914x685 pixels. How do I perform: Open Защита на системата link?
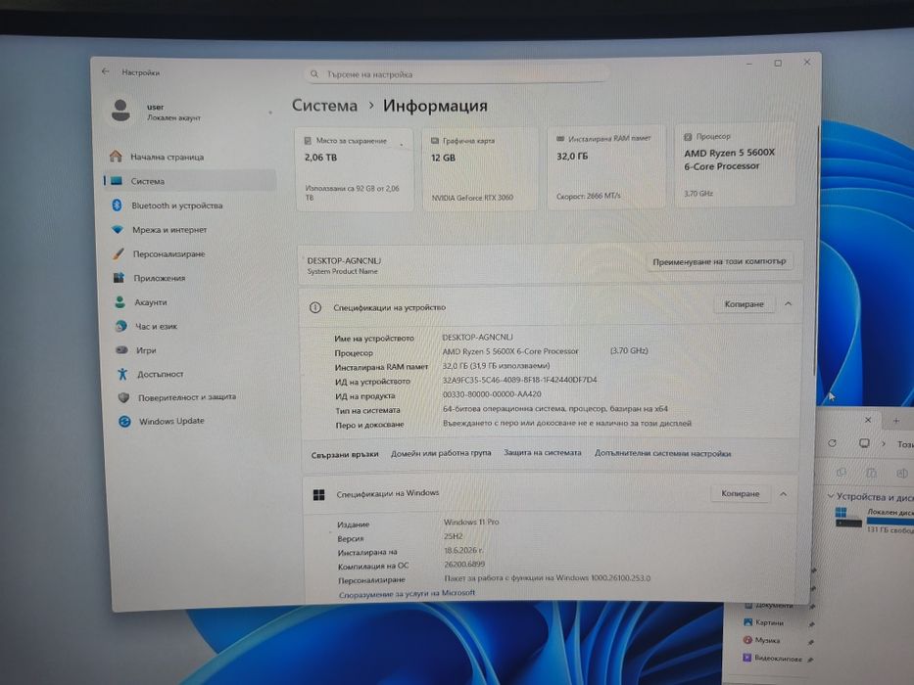click(542, 452)
